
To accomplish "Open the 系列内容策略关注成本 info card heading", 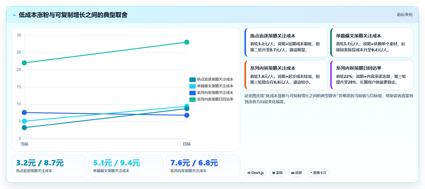I will (x=273, y=68).
